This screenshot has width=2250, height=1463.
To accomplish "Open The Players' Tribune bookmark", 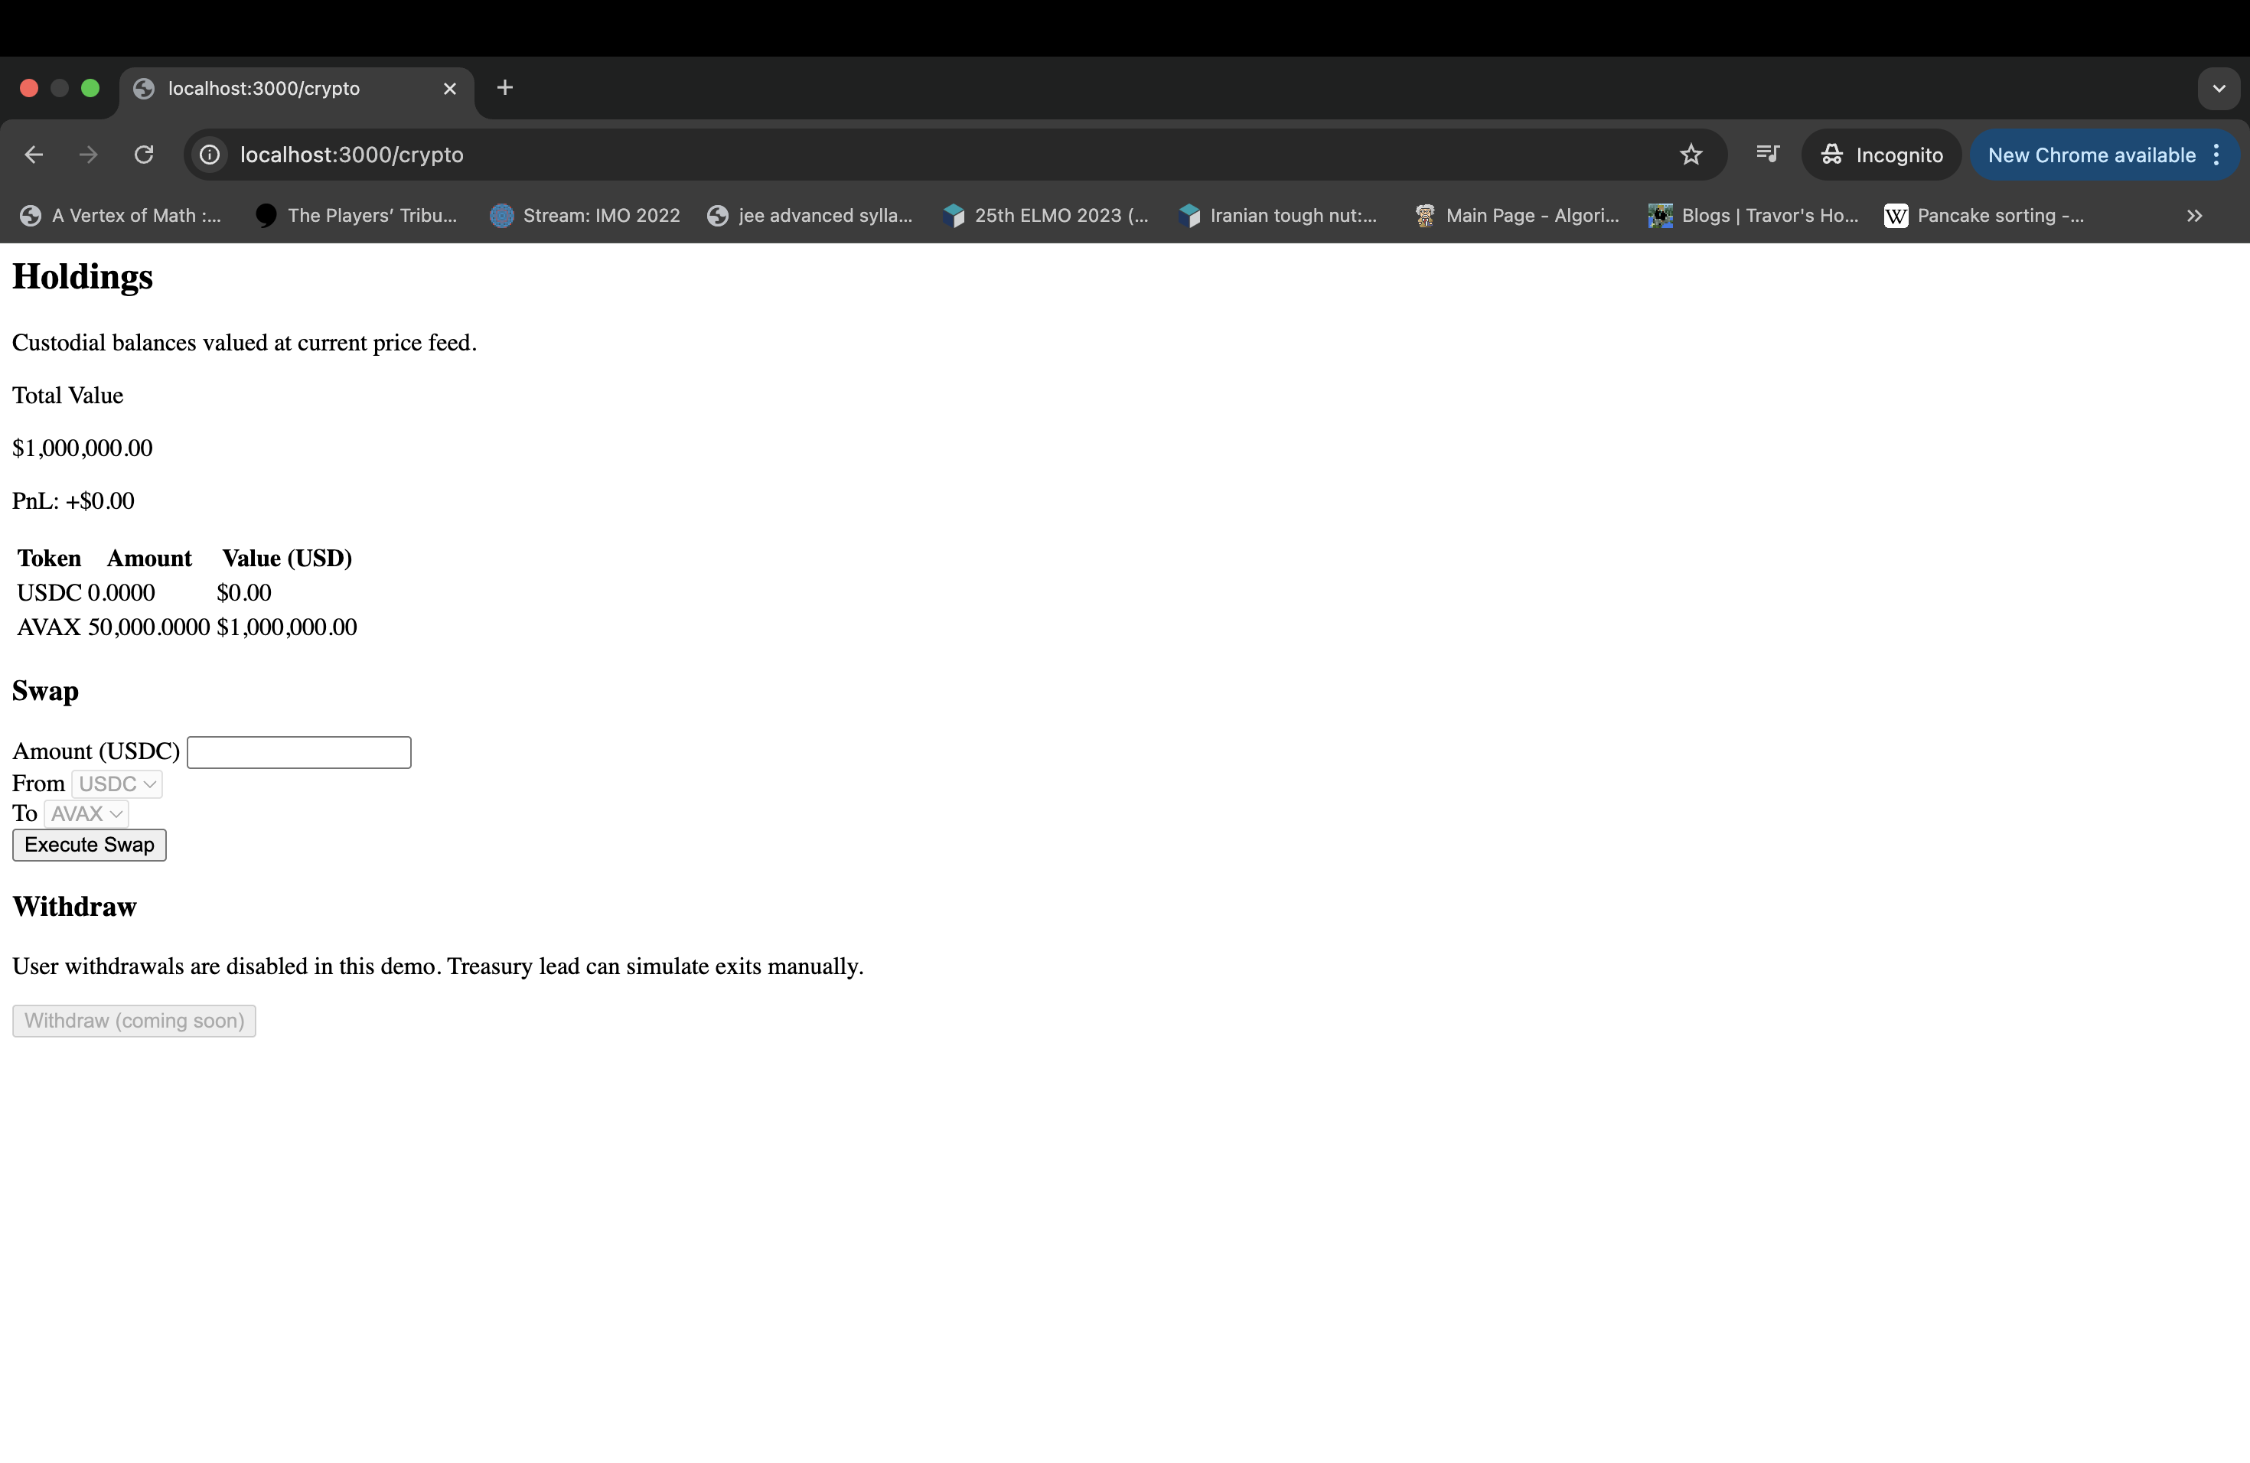I will 357,217.
